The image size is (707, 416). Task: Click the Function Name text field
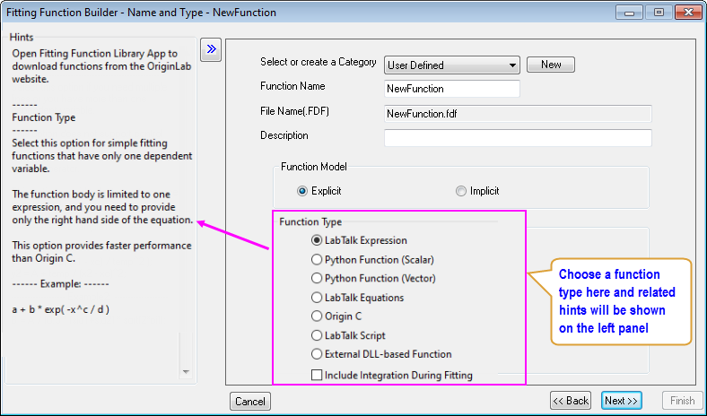click(x=451, y=89)
